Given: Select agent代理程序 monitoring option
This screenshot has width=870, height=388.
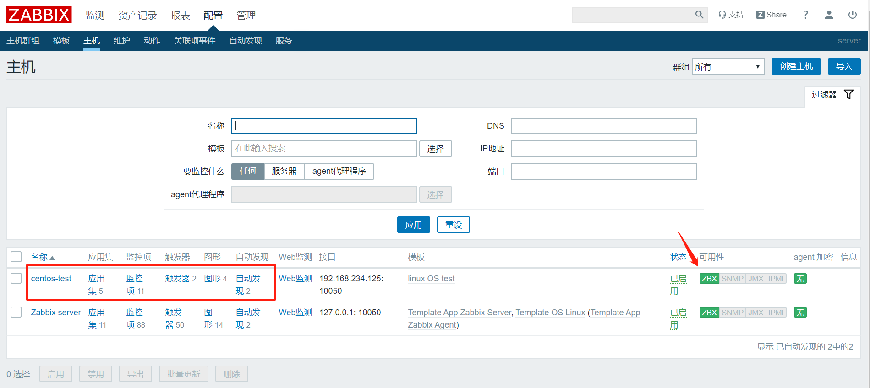Looking at the screenshot, I should point(339,171).
